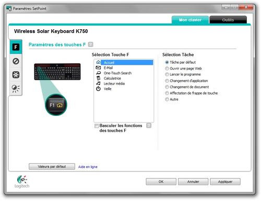This screenshot has width=261, height=201.
Task: Click the envelope icon of E-Mail row
Action: click(x=98, y=68)
